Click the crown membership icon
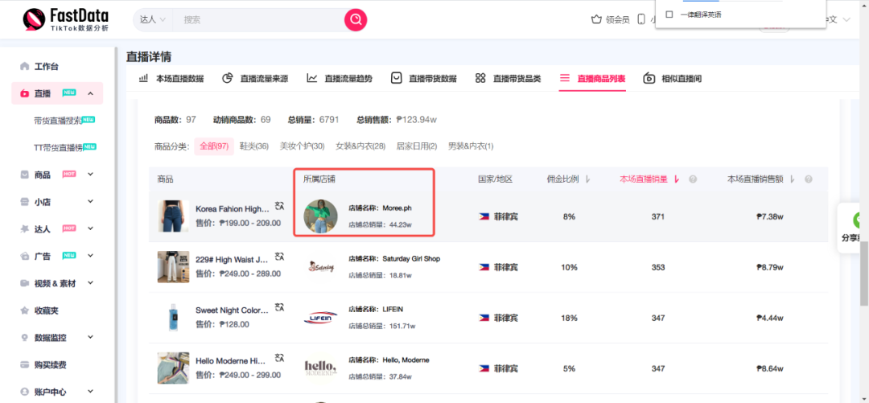 pos(596,20)
